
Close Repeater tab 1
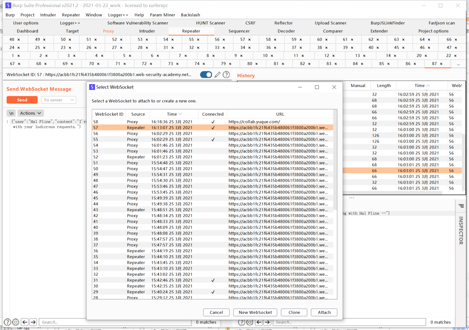(x=19, y=56)
